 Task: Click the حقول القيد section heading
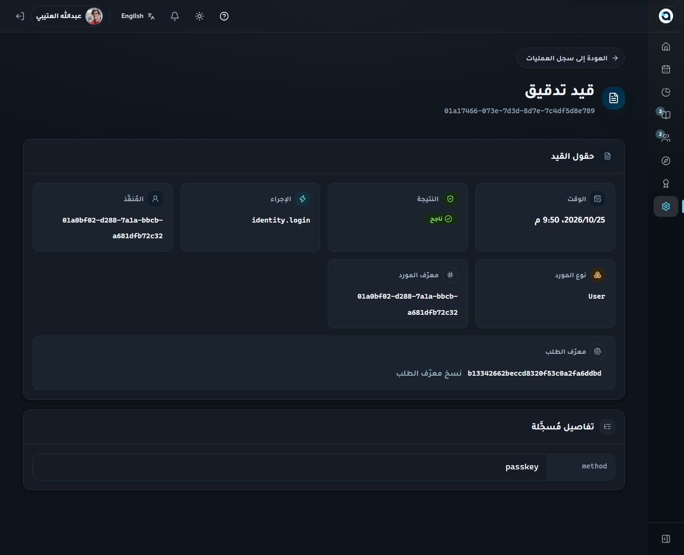(x=572, y=156)
